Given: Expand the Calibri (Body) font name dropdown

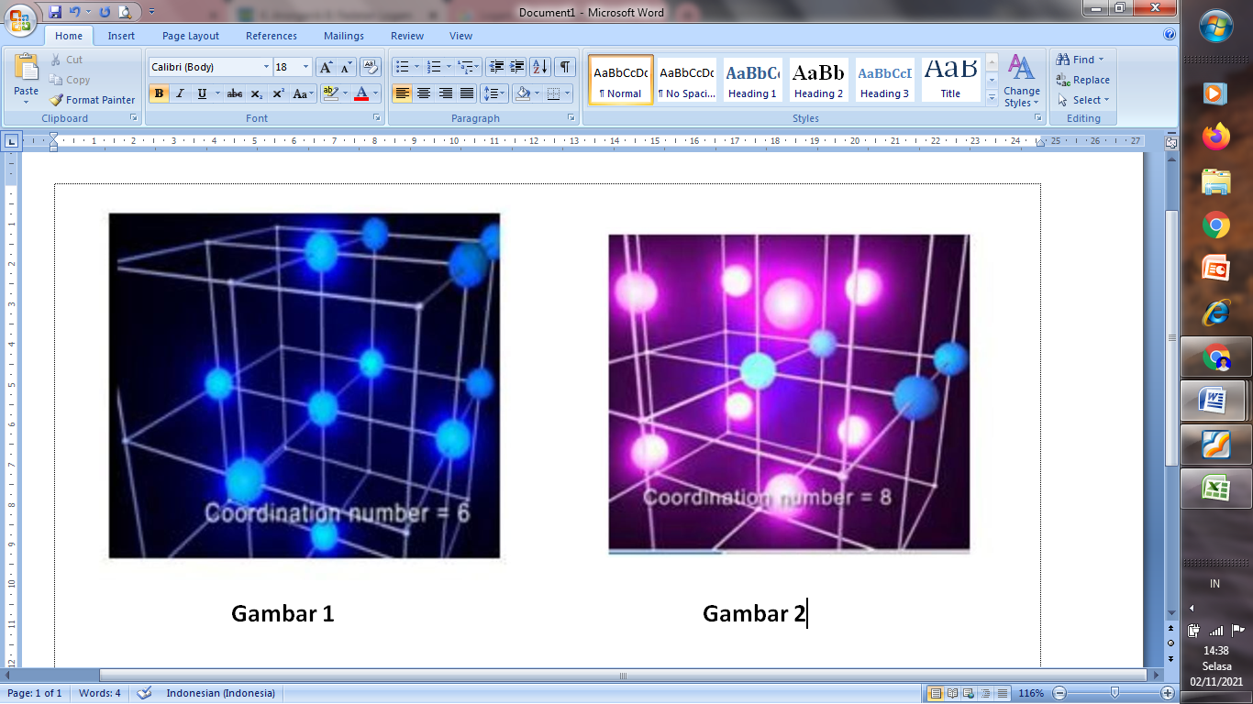Looking at the screenshot, I should (x=266, y=67).
